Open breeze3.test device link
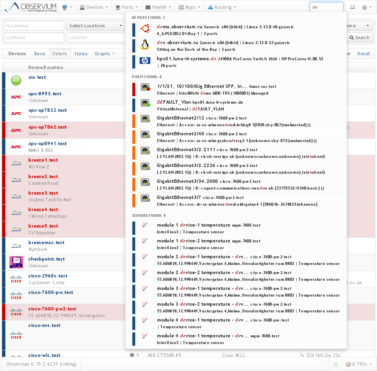This screenshot has width=377, height=371. [43, 193]
